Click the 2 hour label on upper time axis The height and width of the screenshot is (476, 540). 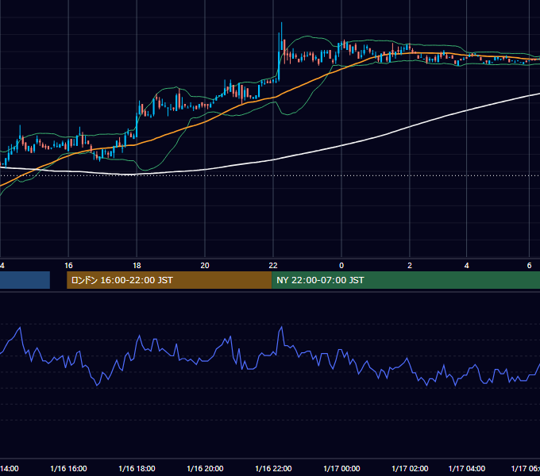410,266
